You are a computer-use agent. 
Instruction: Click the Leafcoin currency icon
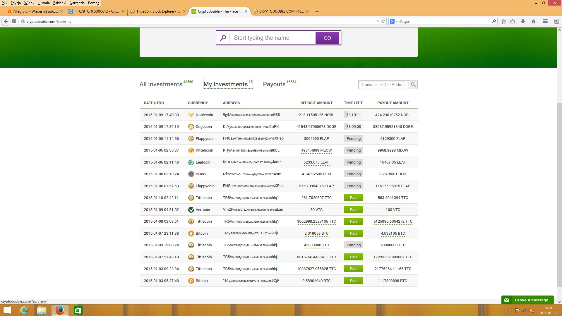pos(191,162)
